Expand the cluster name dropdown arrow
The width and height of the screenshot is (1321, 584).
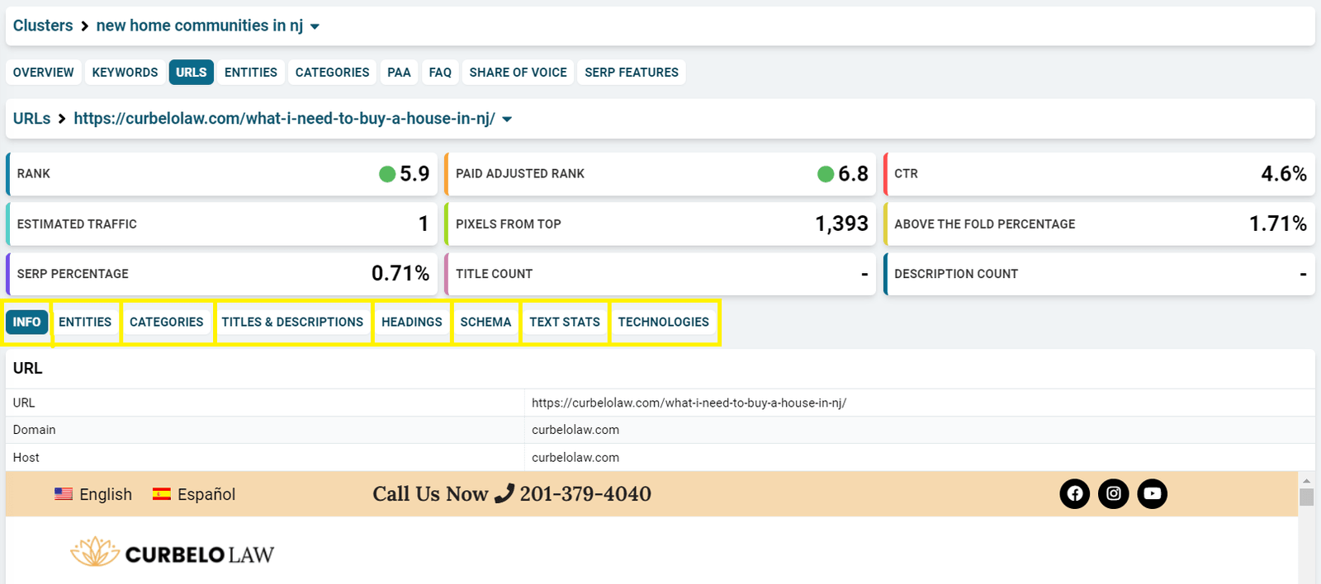[315, 26]
